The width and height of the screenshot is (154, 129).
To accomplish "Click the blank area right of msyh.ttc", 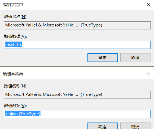I will click(86, 45).
